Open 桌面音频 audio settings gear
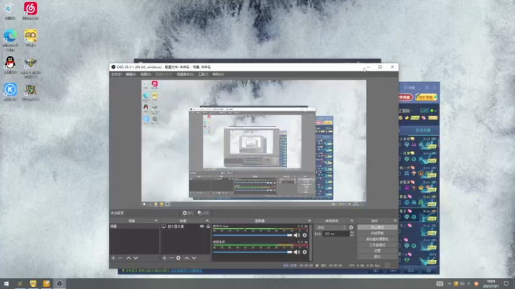Screen dimensions: 515x289 coord(304,252)
